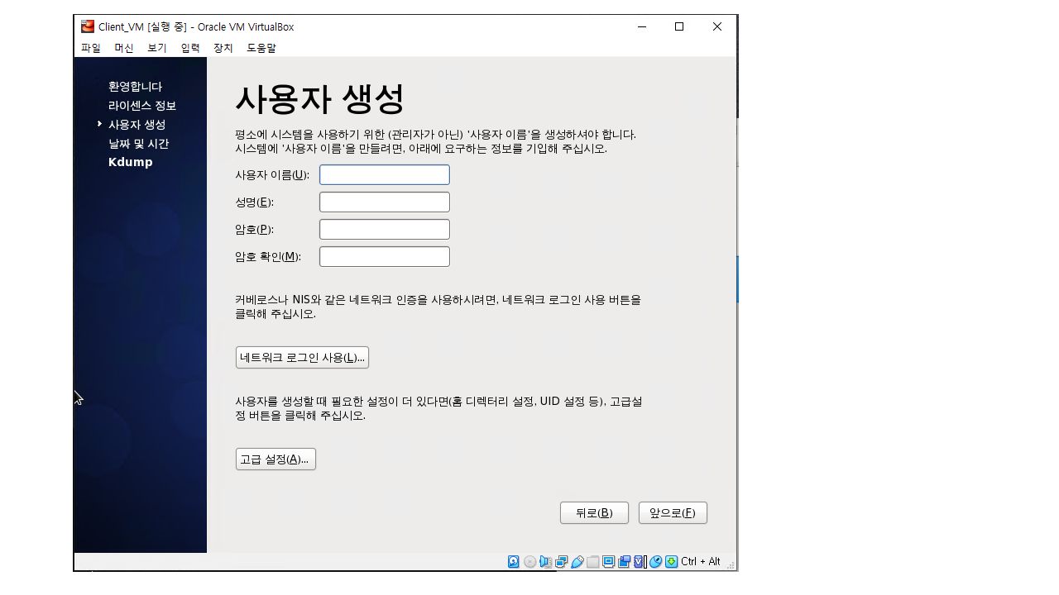Click the optical disc status icon
This screenshot has height=595, width=1059.
529,562
